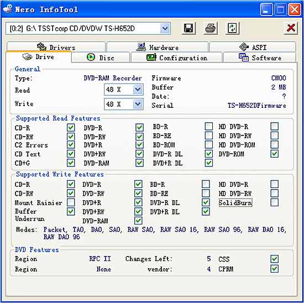Screen dimensions: 304x303
Task: Toggle the Mount Rainier checkbox
Action: coord(71,202)
